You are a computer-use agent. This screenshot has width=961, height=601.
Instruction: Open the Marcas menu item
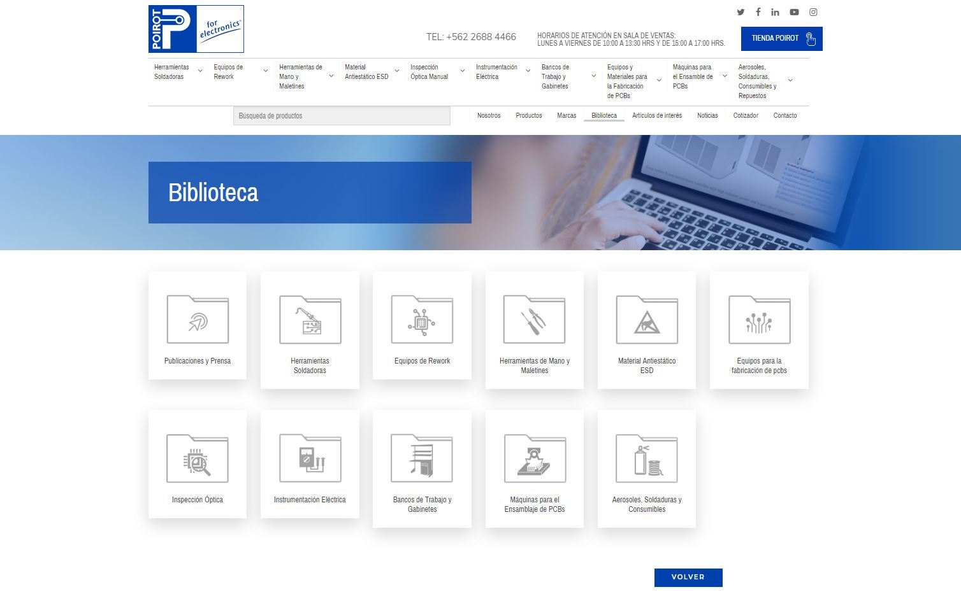[x=567, y=116]
